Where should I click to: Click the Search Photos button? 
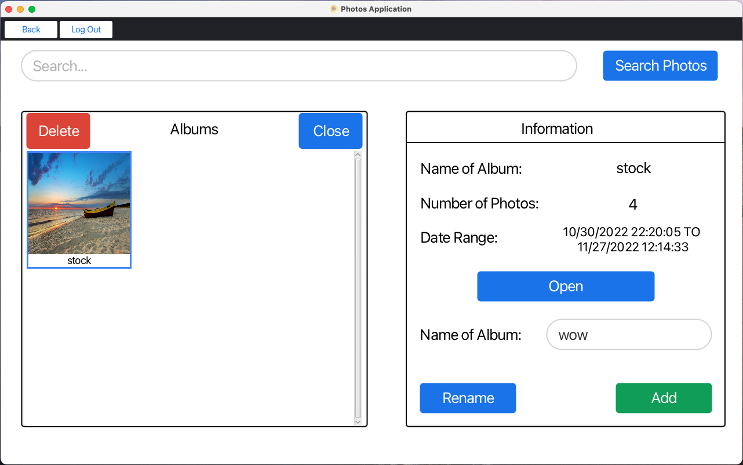click(660, 65)
